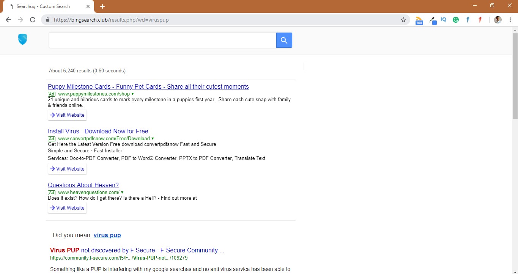
Task: Click the blue magnifying glass search button
Action: pyautogui.click(x=284, y=40)
